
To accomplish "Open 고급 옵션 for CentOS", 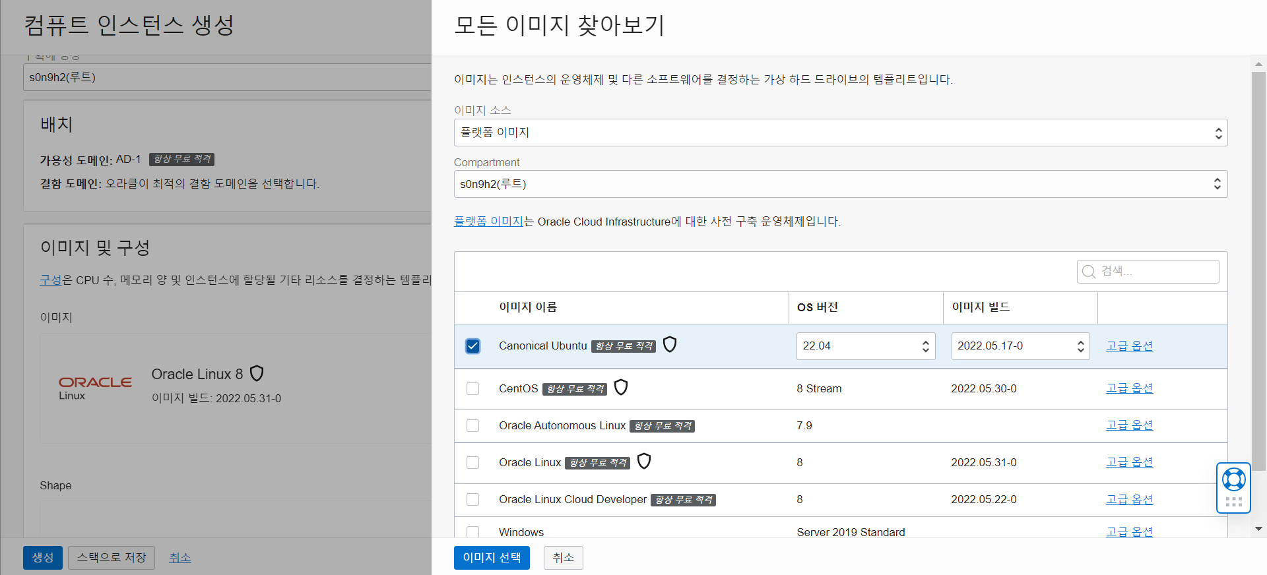I will click(x=1129, y=388).
